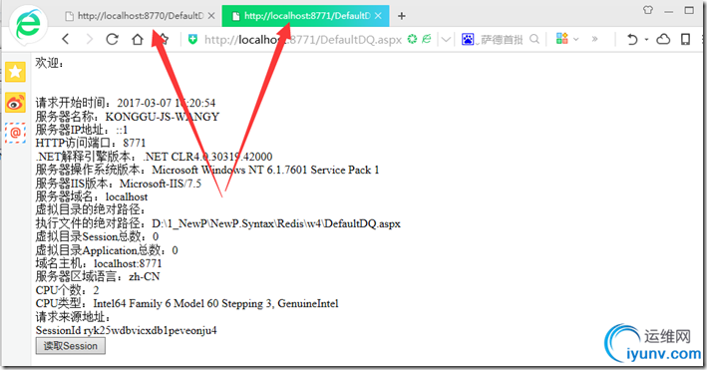Viewport: 707px width, 370px height.
Task: Click the 读取Session button
Action: point(71,346)
